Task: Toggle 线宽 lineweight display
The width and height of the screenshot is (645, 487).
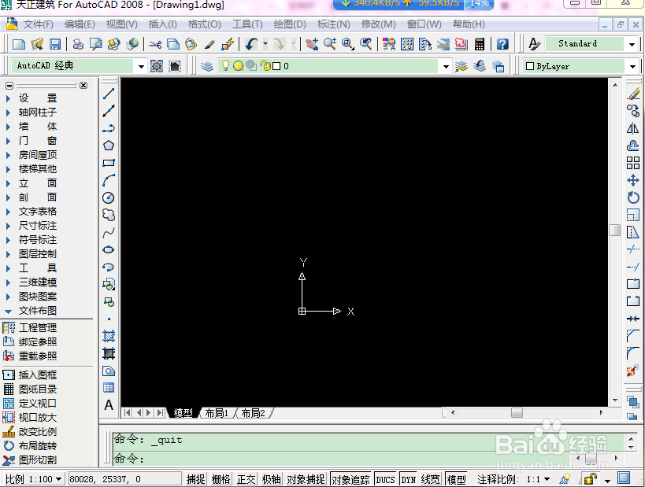Action: point(431,479)
